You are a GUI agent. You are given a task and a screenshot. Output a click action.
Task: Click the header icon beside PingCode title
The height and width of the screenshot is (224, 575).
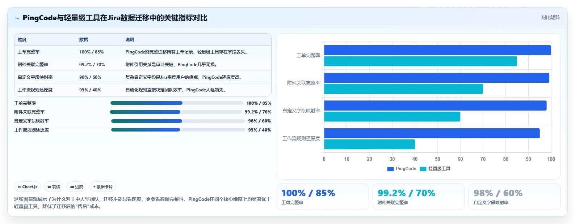click(x=17, y=18)
